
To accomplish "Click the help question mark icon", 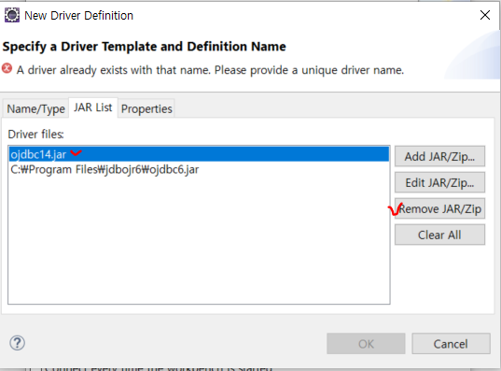I will (17, 343).
